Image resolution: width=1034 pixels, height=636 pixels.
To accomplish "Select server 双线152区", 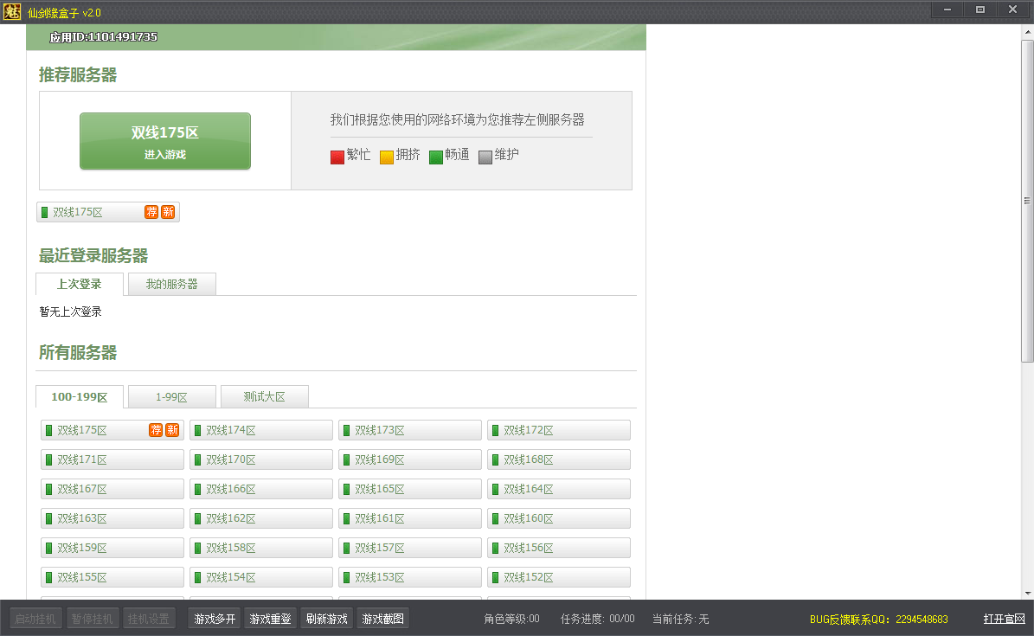I will coord(559,577).
